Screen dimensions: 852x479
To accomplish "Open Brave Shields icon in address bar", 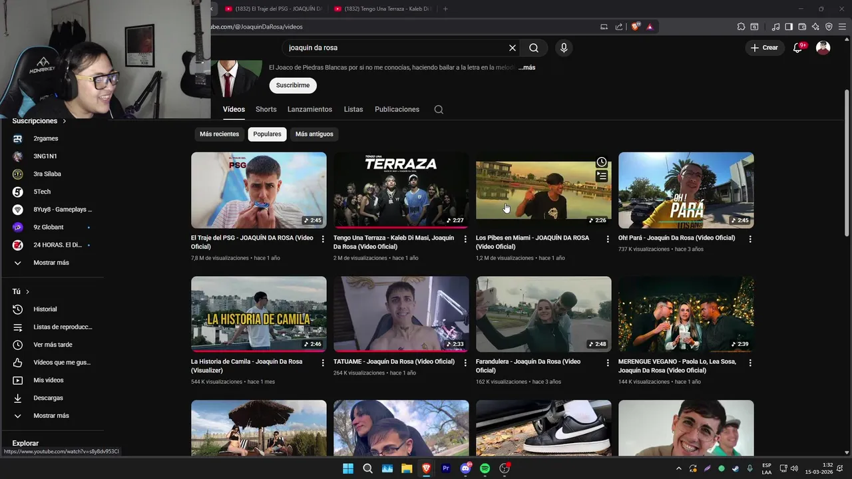I will (636, 27).
